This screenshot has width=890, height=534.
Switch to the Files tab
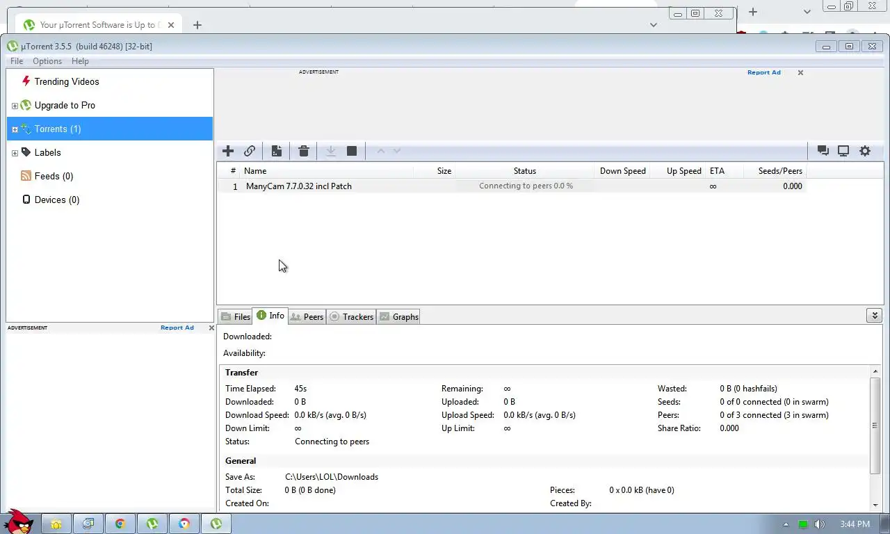(x=235, y=316)
